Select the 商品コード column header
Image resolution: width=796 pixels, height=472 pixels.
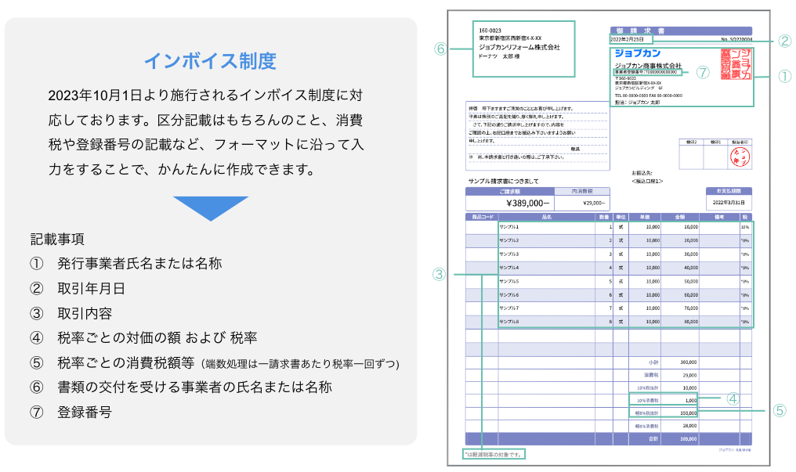tap(482, 217)
